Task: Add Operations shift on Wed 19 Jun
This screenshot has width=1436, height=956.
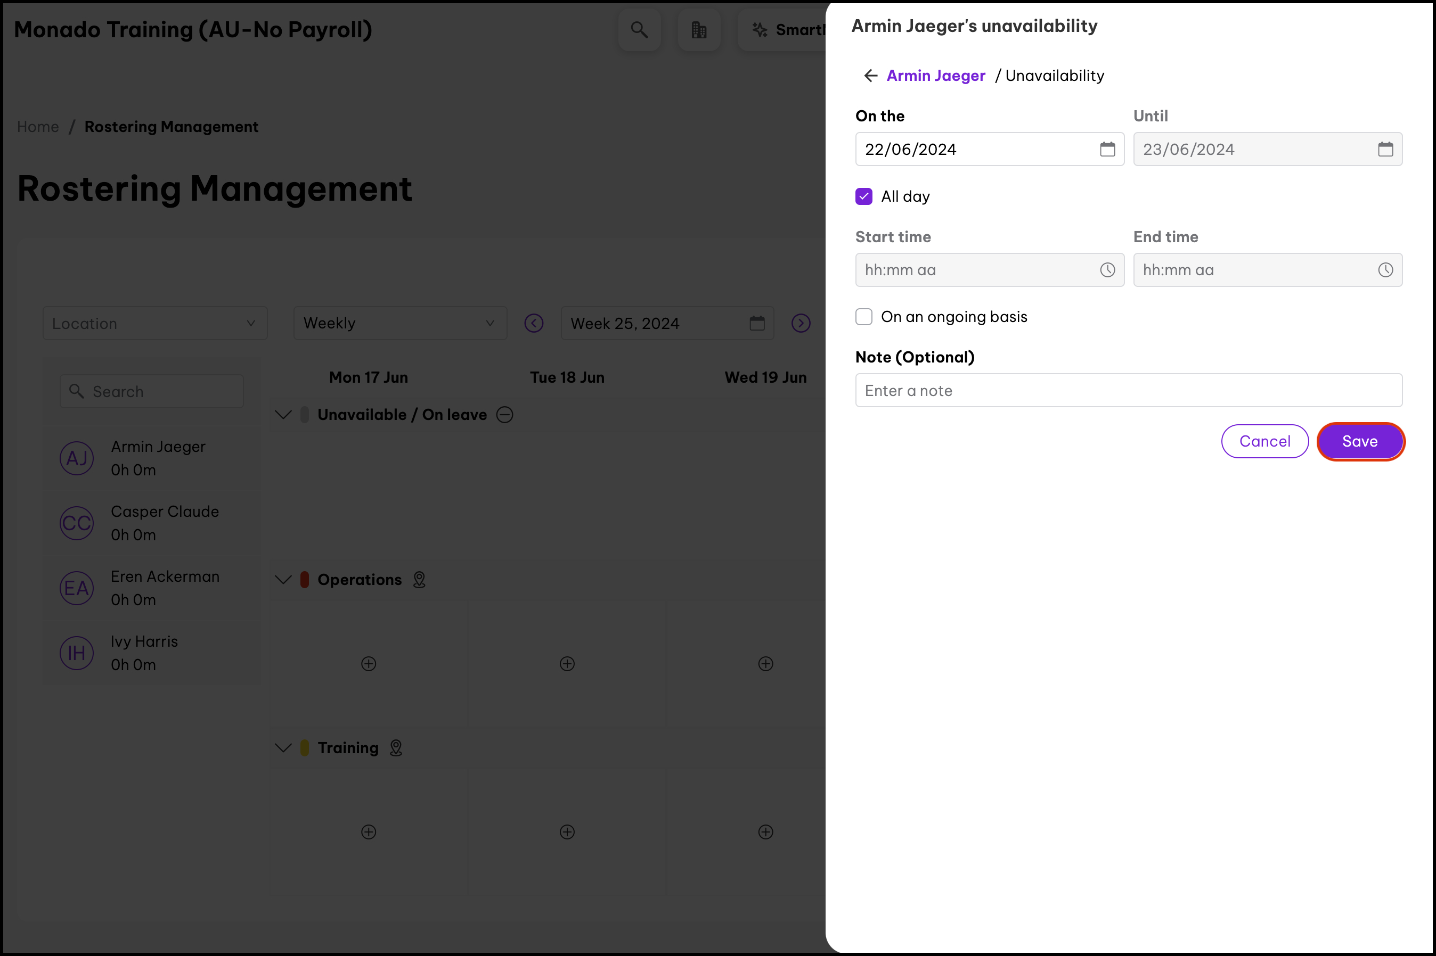Action: 765,664
